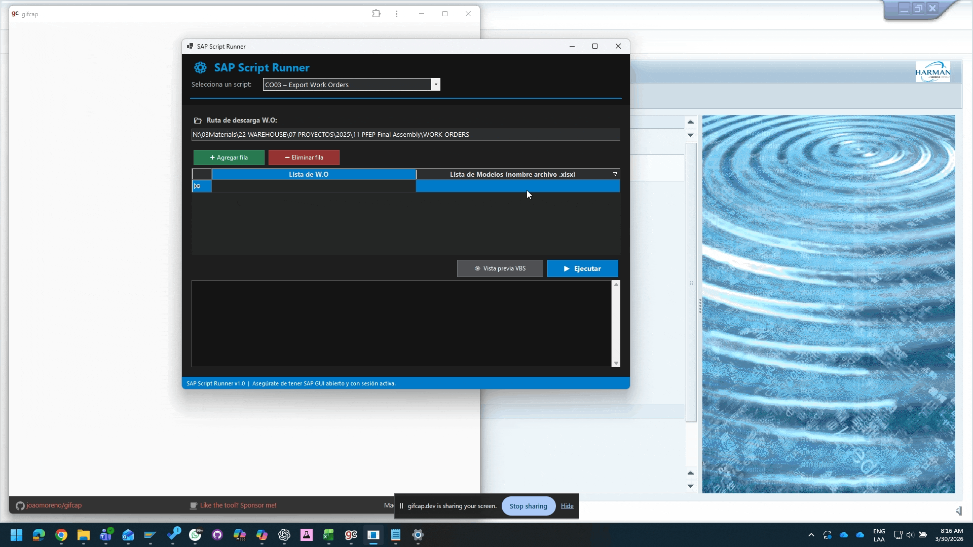Image resolution: width=973 pixels, height=547 pixels.
Task: Open the gifcap extensions puzzle icon
Action: [x=376, y=14]
